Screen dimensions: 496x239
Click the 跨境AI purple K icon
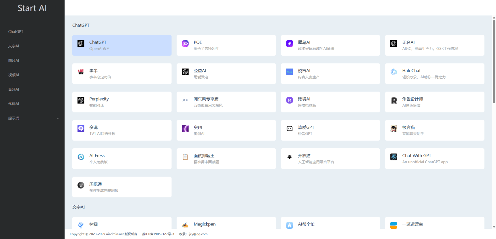[x=290, y=100]
